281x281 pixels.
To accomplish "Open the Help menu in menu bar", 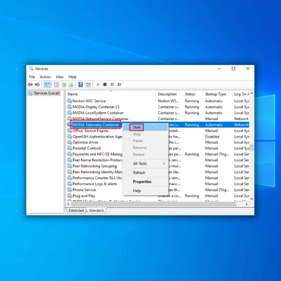I will click(72, 77).
